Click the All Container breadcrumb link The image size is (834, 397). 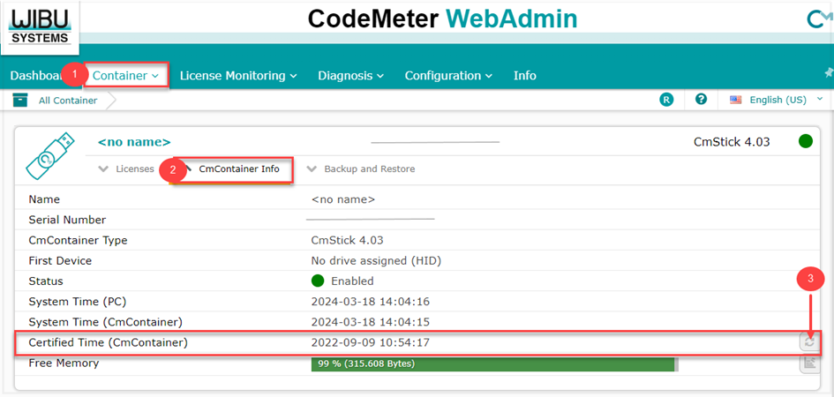tap(68, 101)
